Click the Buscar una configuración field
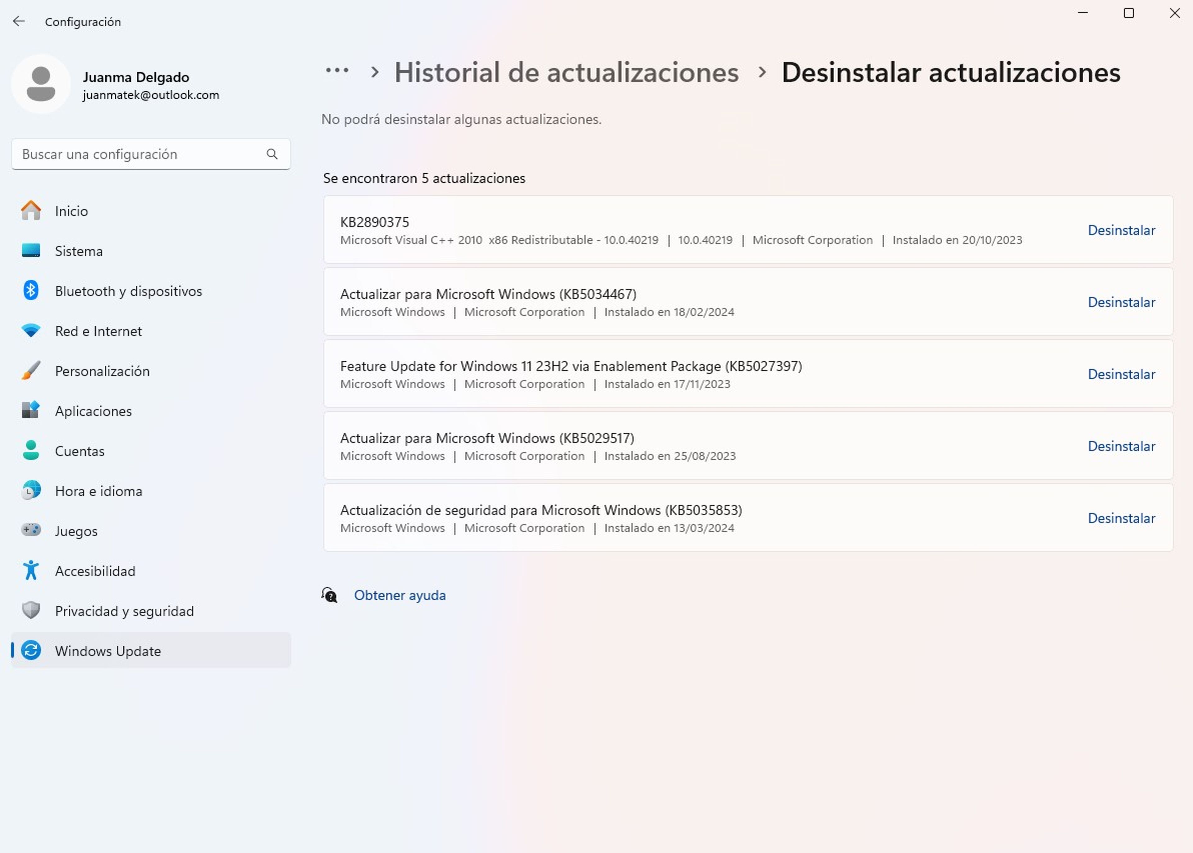Screen dimensions: 1193x853 (151, 154)
